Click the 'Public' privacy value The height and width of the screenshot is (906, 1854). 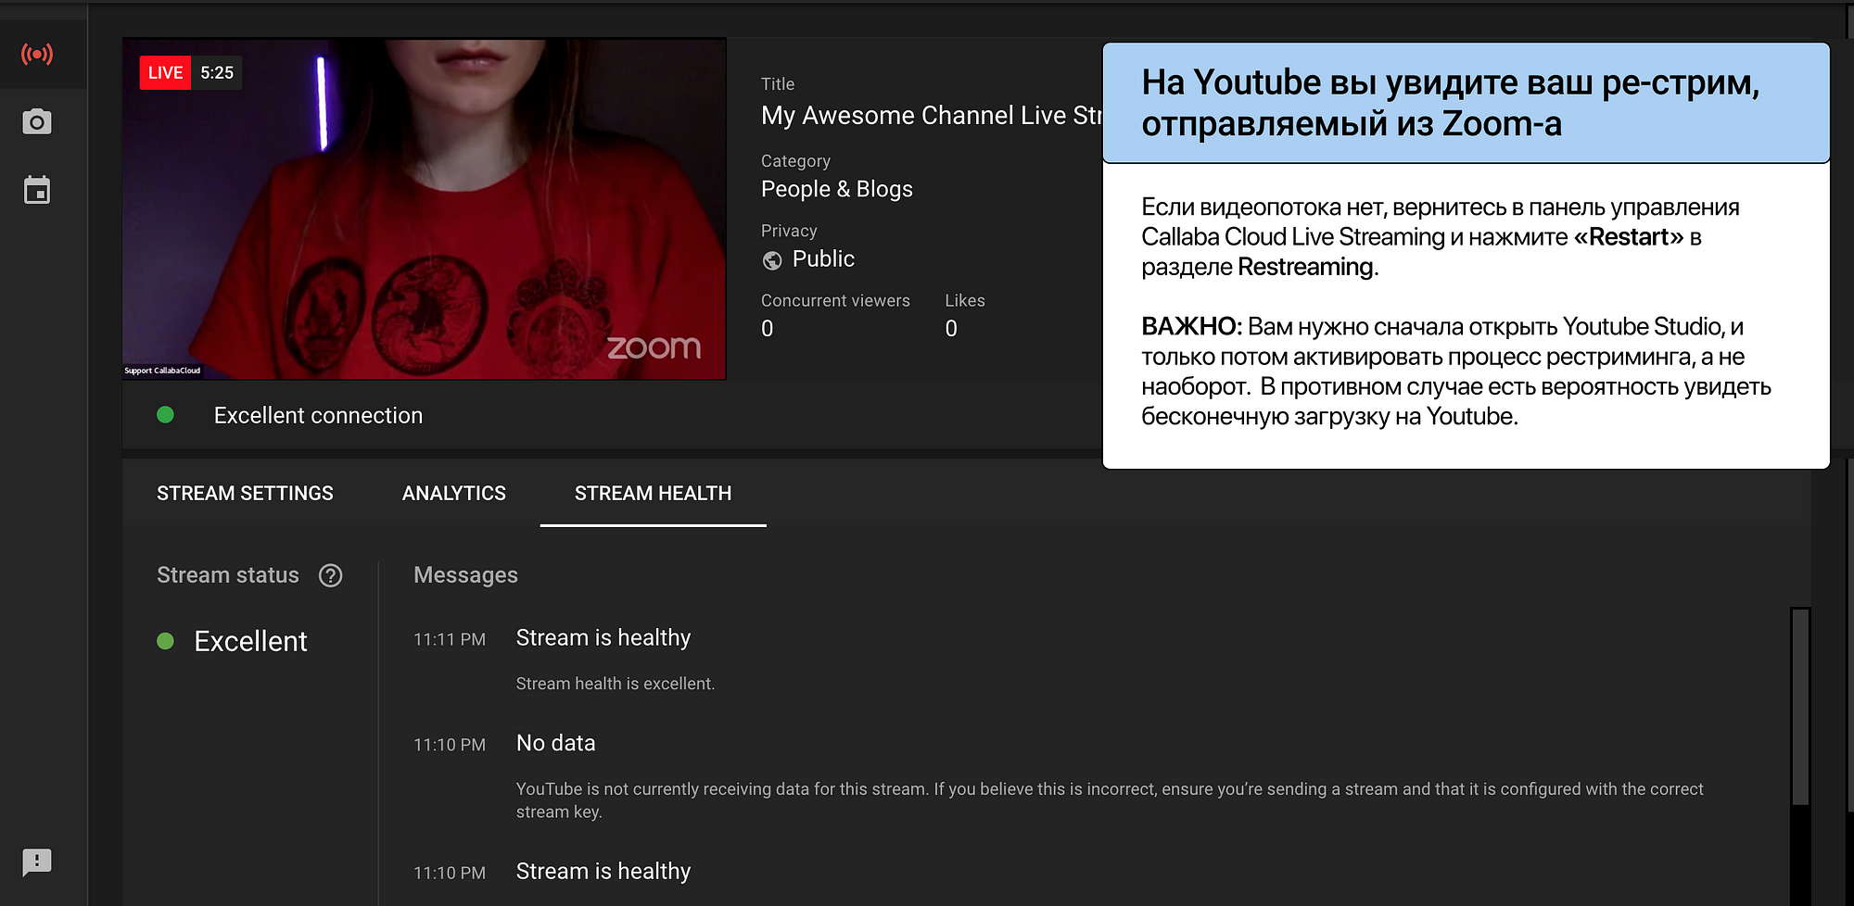tap(823, 259)
